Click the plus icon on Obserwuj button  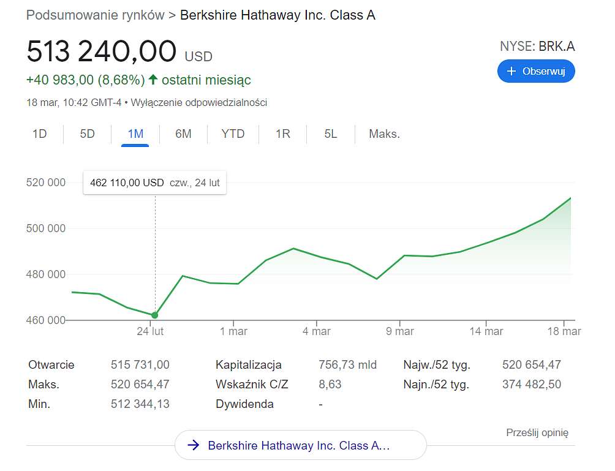tap(511, 71)
